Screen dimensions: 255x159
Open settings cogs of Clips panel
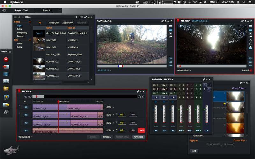pos(85,17)
